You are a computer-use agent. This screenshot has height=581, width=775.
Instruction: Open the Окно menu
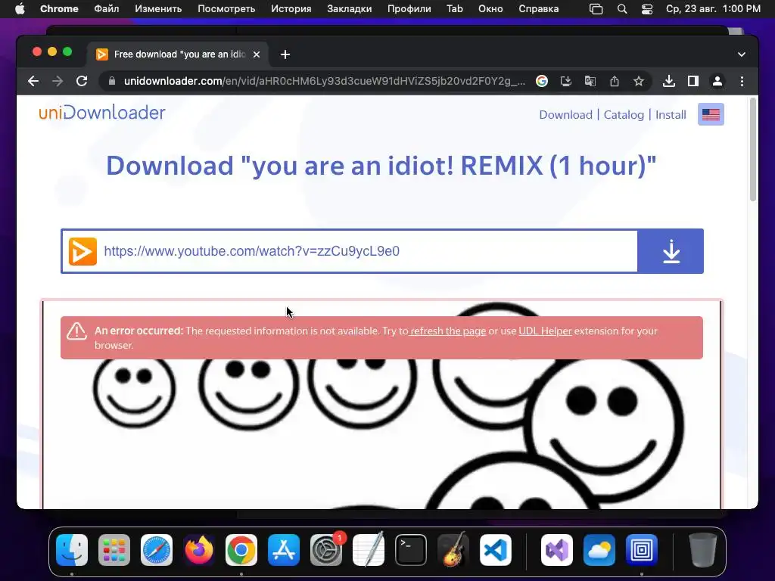pyautogui.click(x=490, y=9)
